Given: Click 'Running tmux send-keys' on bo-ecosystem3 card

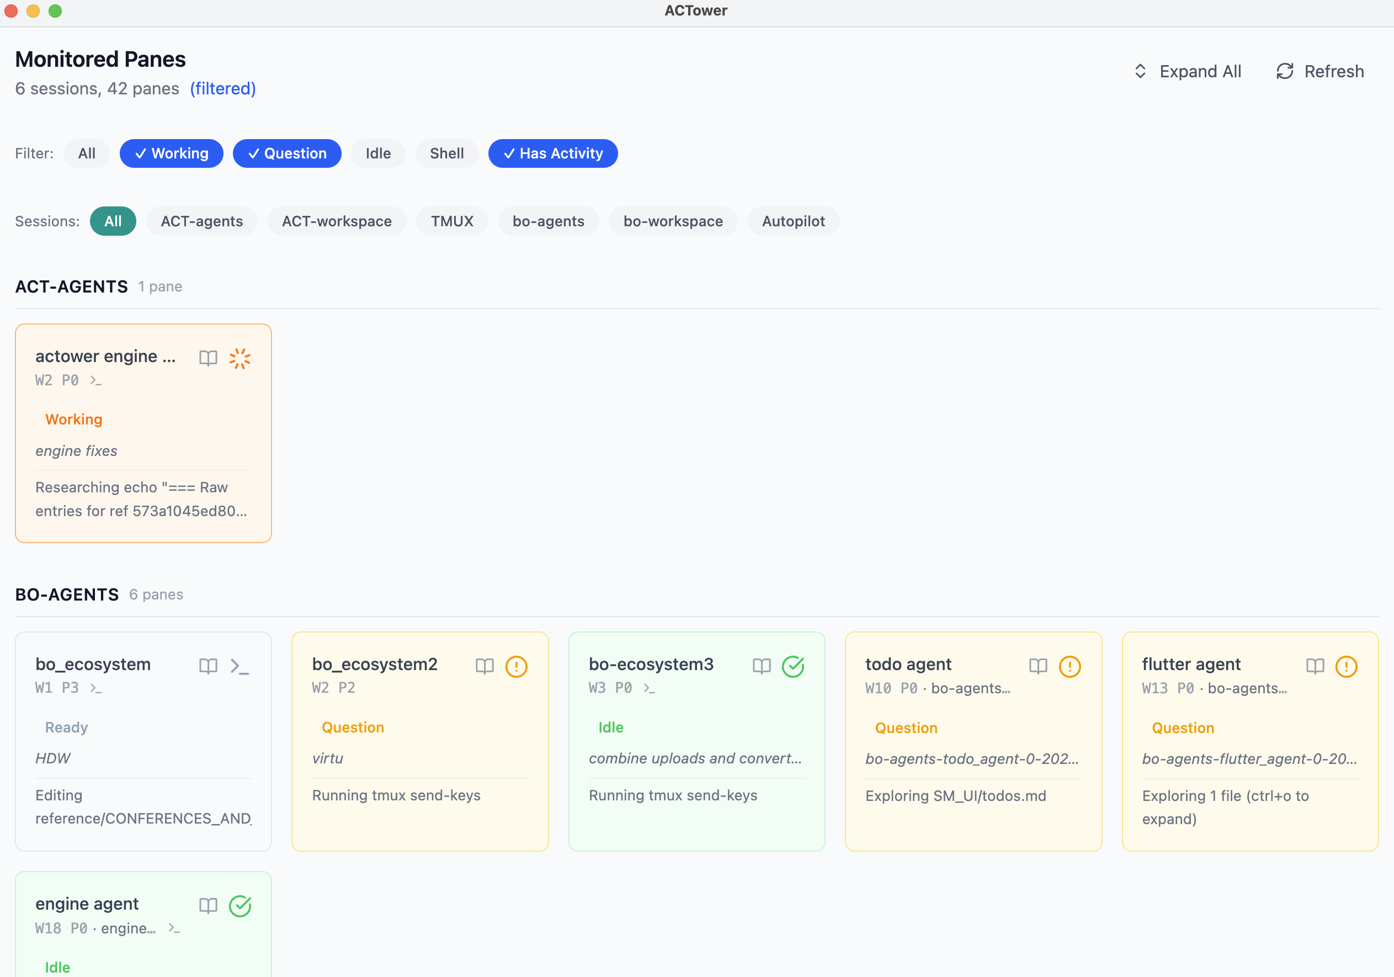Looking at the screenshot, I should pyautogui.click(x=673, y=795).
